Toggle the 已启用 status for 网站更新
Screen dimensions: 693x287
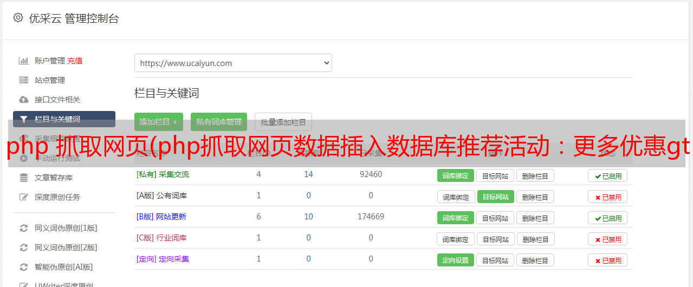(x=608, y=218)
